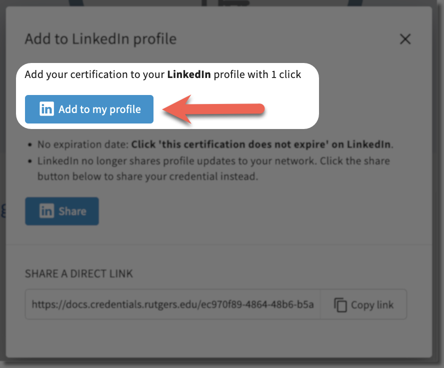Click the first bullet about no expiration date
Image resolution: width=444 pixels, height=368 pixels.
coord(215,144)
